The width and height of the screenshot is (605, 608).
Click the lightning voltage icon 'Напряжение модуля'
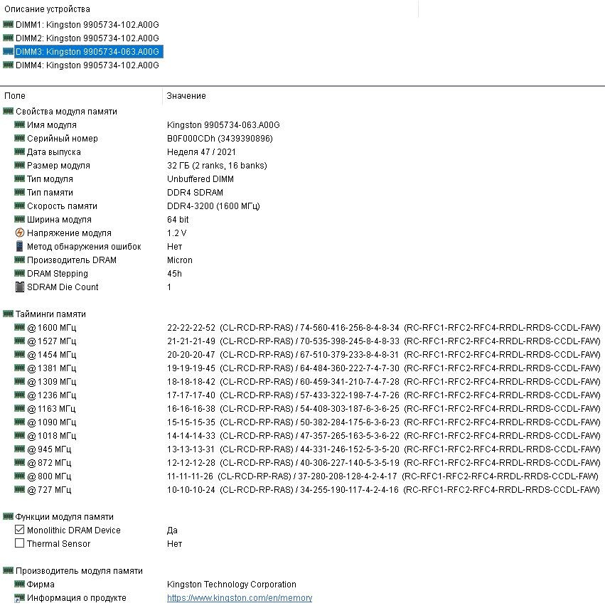19,233
